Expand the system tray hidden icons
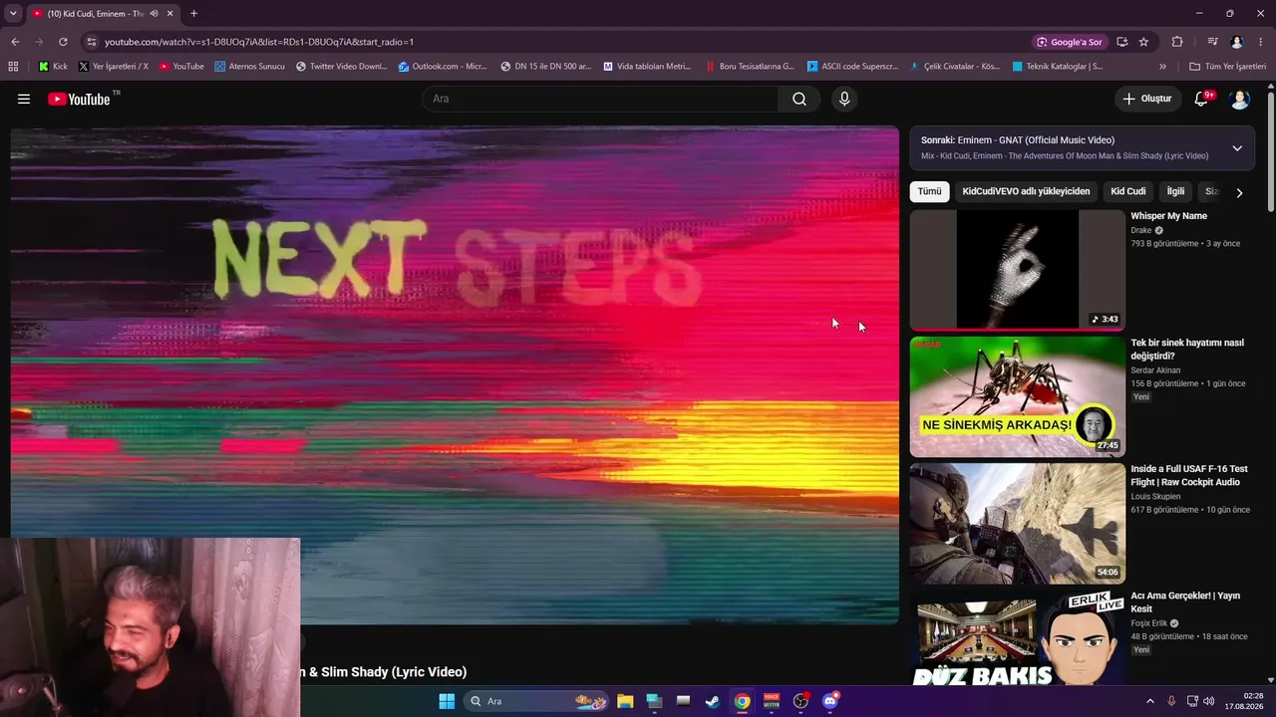The width and height of the screenshot is (1276, 717). point(1149,701)
